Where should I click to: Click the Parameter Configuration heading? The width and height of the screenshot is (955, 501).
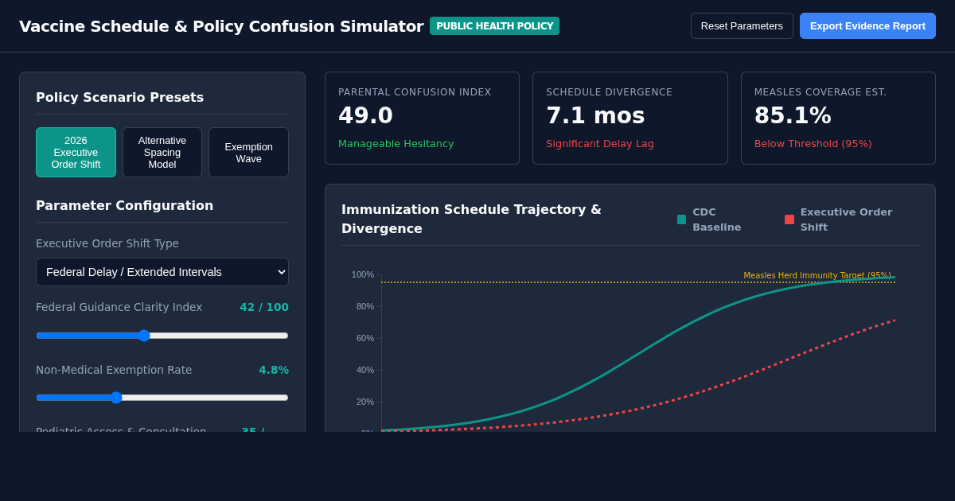tap(124, 205)
